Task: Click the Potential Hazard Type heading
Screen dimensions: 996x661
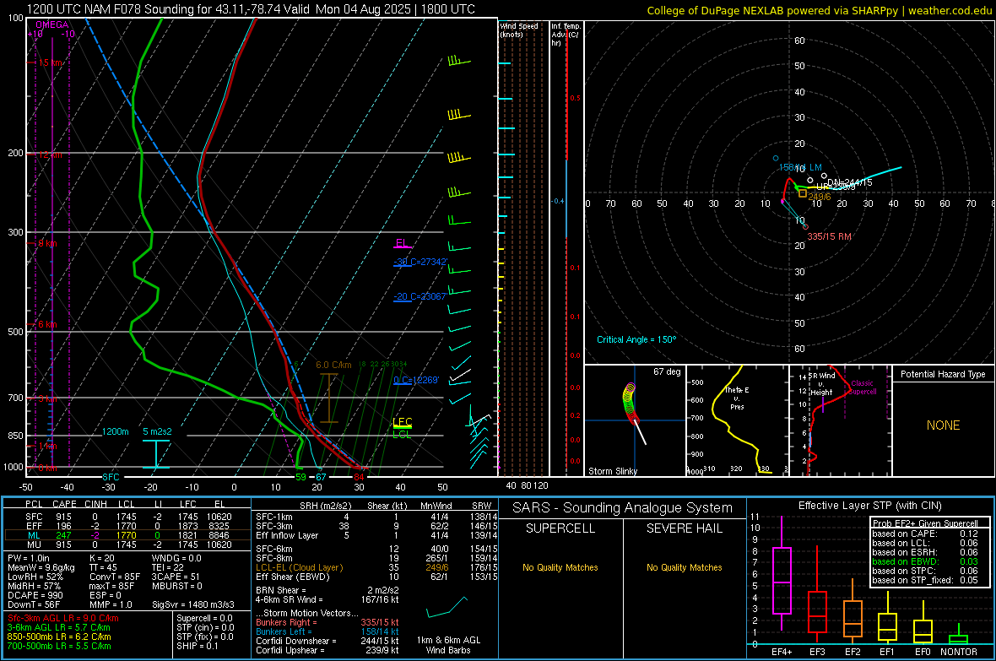Action: tap(943, 374)
